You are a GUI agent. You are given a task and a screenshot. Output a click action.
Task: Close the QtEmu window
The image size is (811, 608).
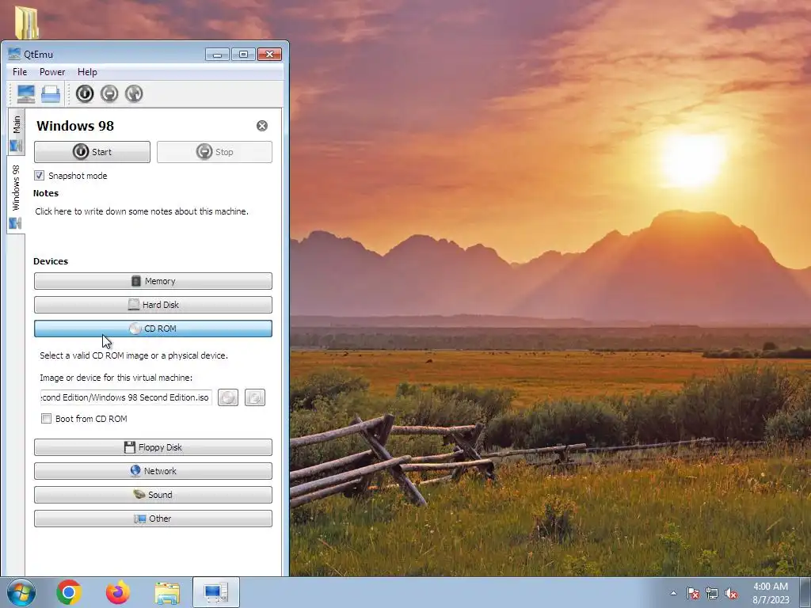269,55
